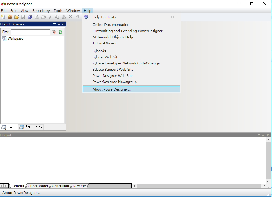The width and height of the screenshot is (272, 197).
Task: Click the Output horizontal scrollbar track
Action: tap(199, 186)
